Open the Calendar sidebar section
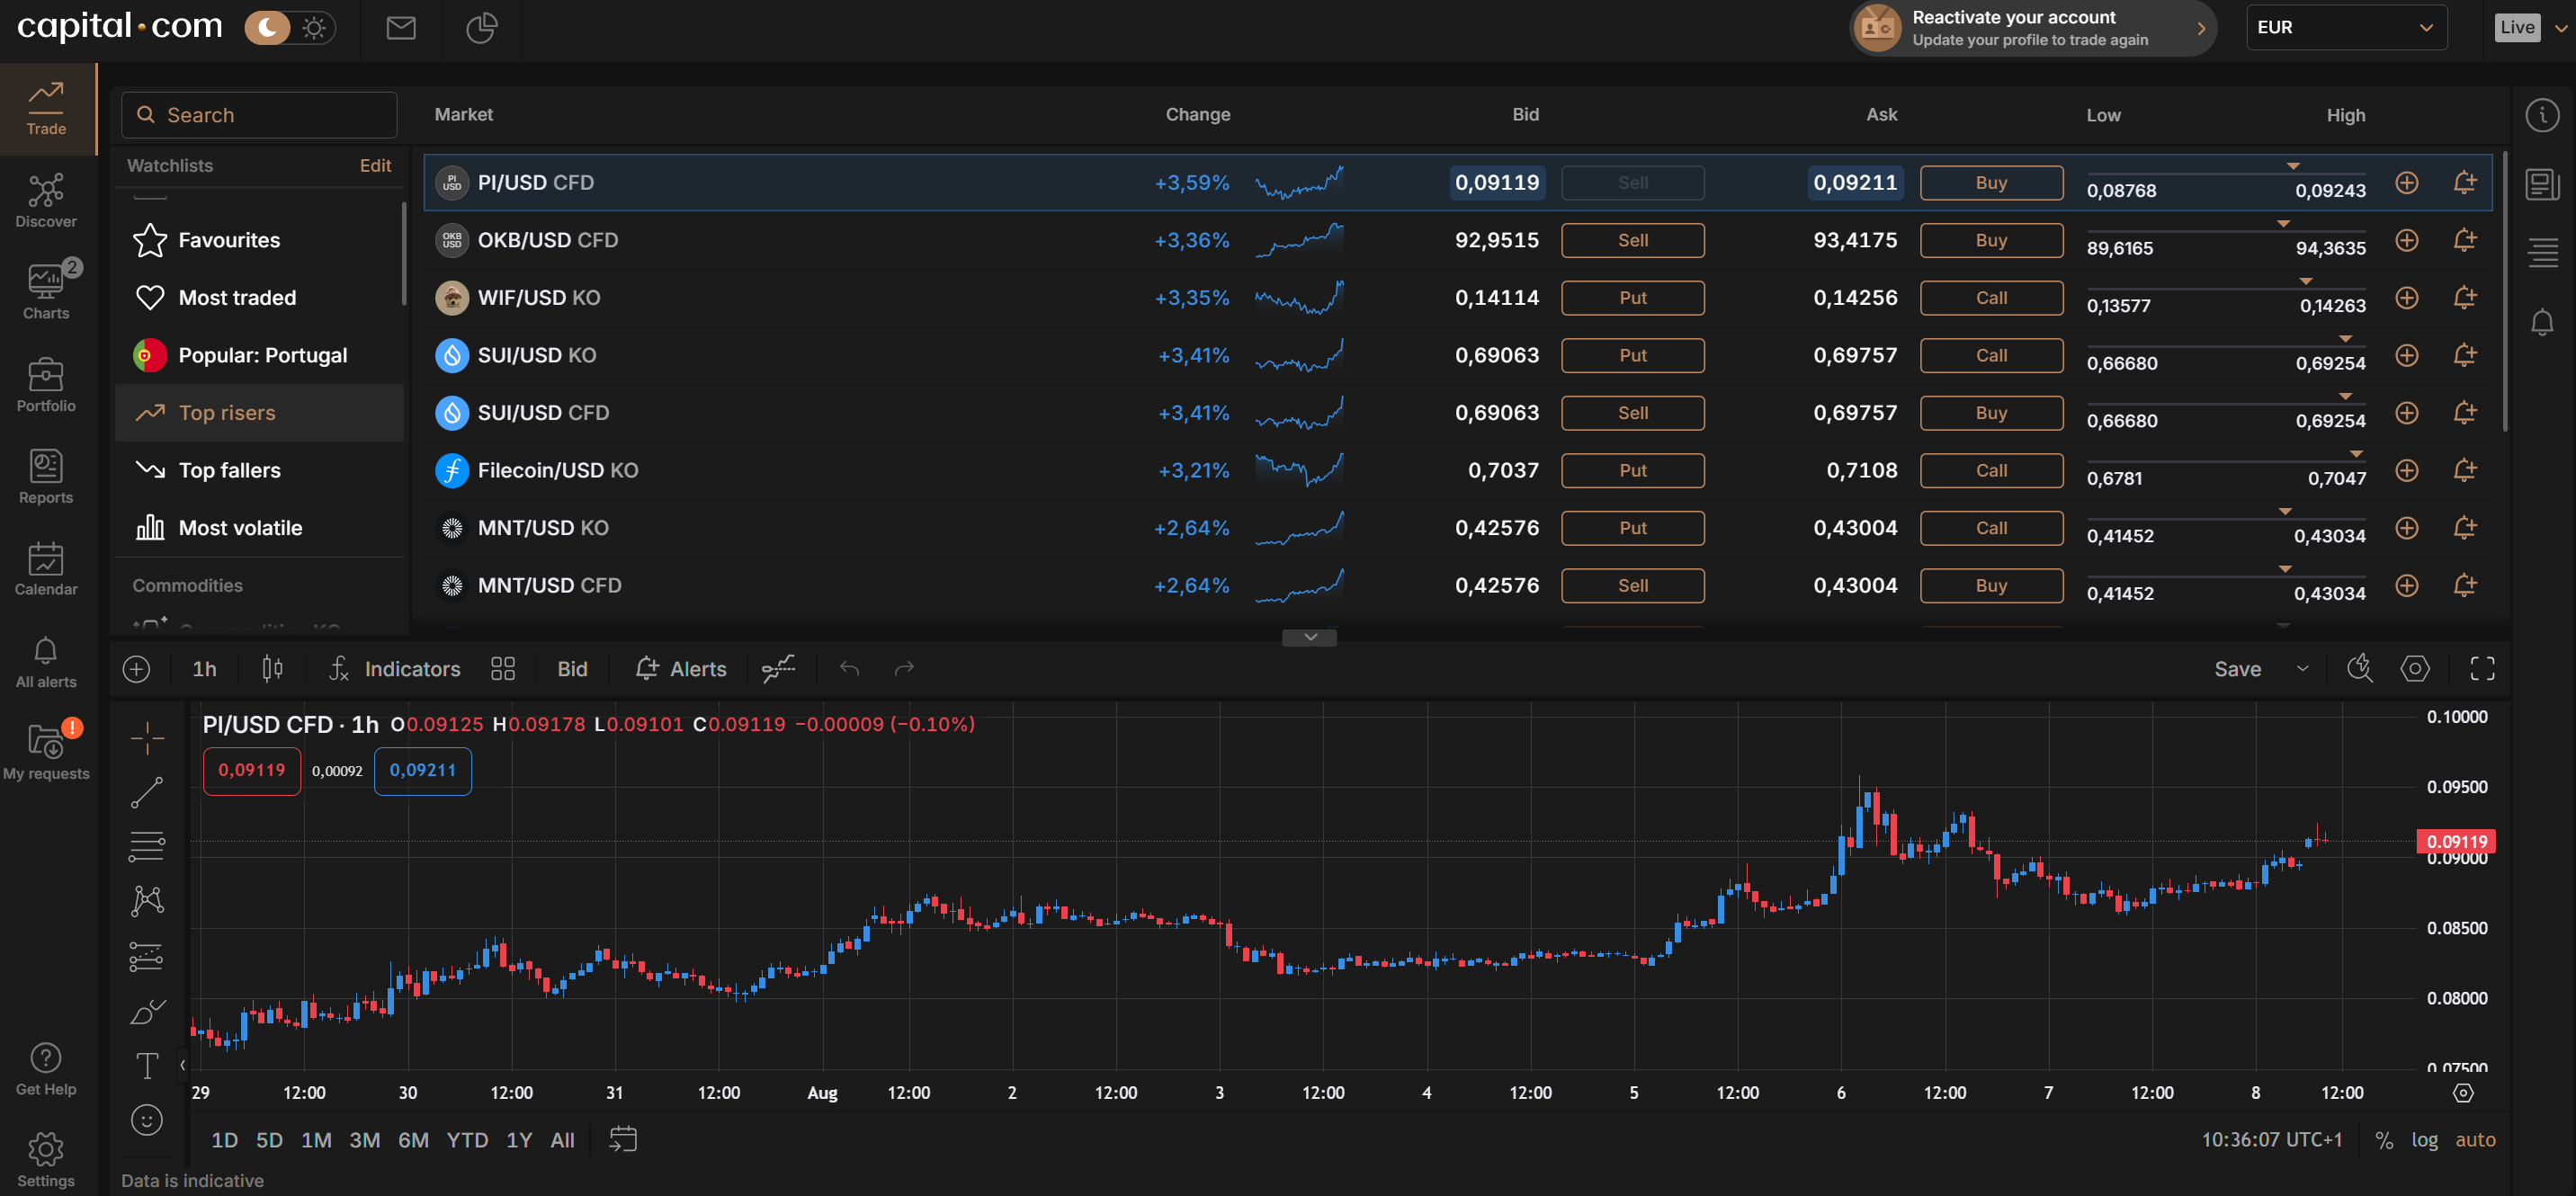The width and height of the screenshot is (2576, 1196). coord(46,569)
